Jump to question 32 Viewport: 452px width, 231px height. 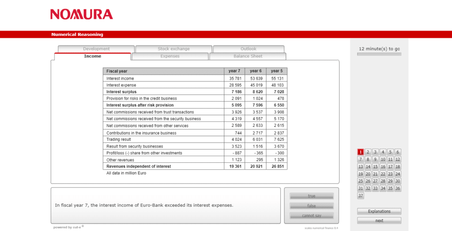(368, 188)
